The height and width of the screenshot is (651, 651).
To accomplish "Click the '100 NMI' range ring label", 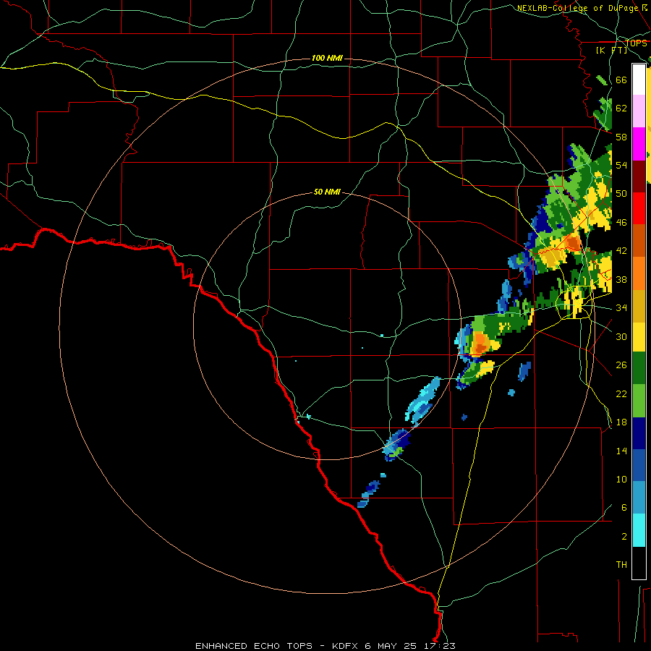I will click(327, 58).
